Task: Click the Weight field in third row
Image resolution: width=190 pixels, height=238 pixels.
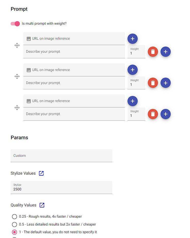Action: click(x=136, y=114)
